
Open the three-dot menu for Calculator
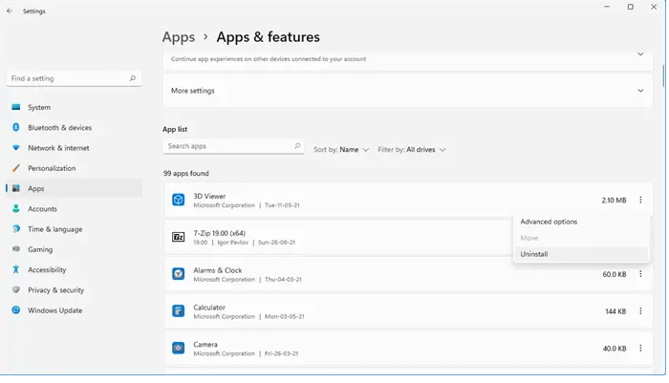640,311
